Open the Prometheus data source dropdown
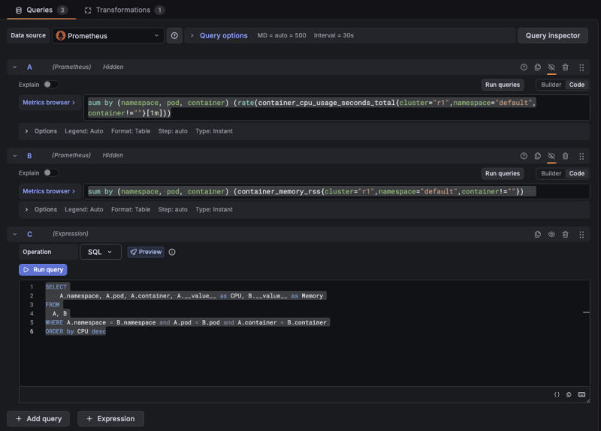The width and height of the screenshot is (601, 431). coord(107,35)
